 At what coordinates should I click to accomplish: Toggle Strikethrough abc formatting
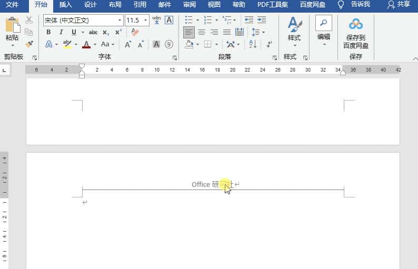[x=93, y=32]
